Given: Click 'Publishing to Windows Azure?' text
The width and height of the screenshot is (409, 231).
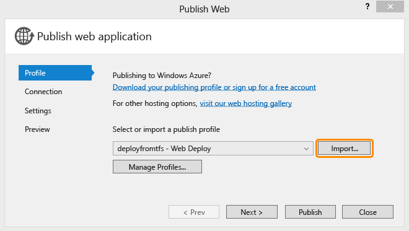Looking at the screenshot, I should (162, 76).
